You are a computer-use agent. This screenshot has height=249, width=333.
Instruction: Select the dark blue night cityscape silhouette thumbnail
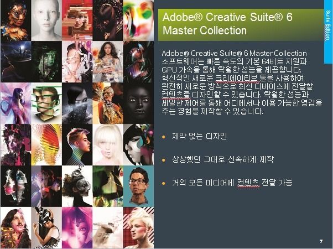tap(16, 61)
